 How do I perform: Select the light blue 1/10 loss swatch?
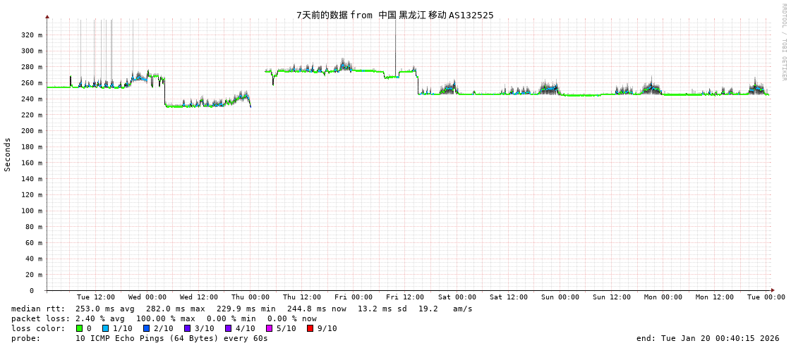[106, 328]
